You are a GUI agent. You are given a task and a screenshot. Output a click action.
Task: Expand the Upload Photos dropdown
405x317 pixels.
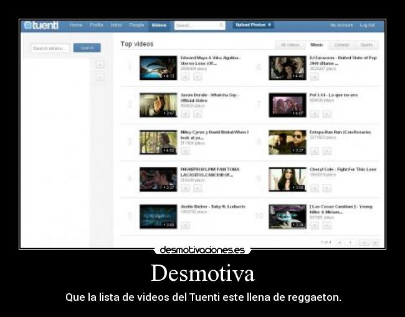tap(253, 25)
